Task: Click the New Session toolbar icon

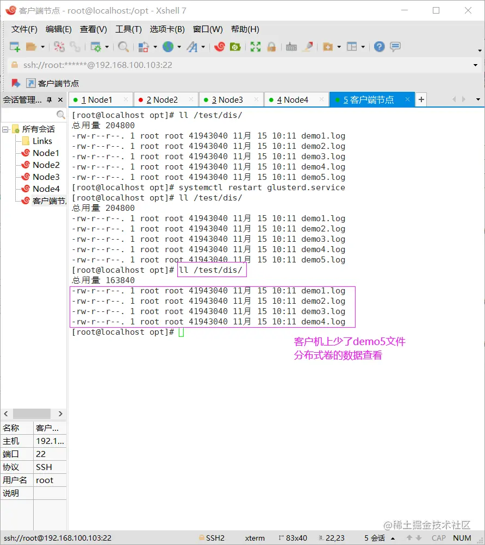Action: click(15, 47)
